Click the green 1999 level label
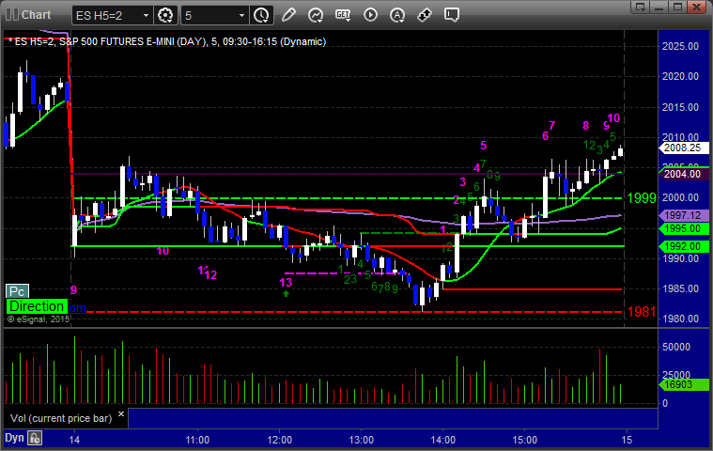The width and height of the screenshot is (713, 451). click(x=642, y=197)
